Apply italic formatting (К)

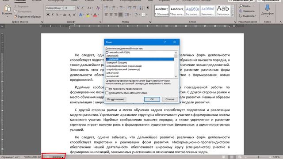click(x=53, y=15)
